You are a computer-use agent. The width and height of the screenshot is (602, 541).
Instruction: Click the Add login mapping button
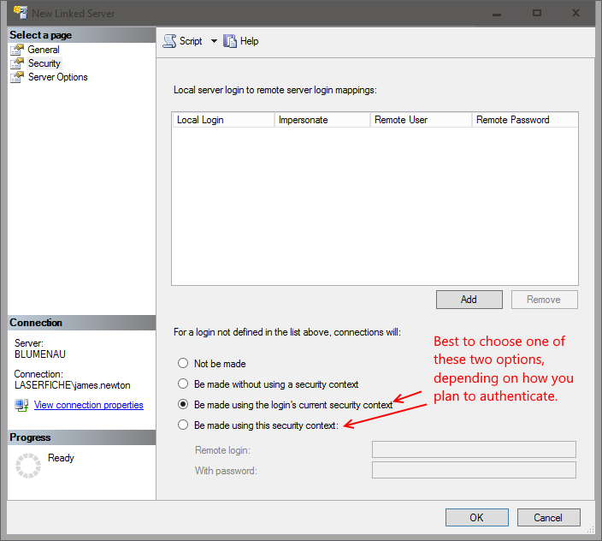pyautogui.click(x=469, y=300)
